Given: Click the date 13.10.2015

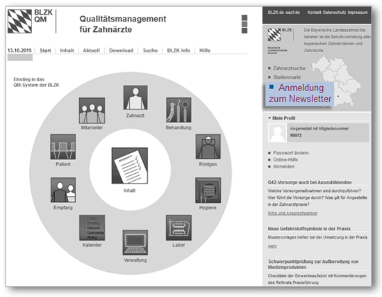Looking at the screenshot, I should click(19, 51).
